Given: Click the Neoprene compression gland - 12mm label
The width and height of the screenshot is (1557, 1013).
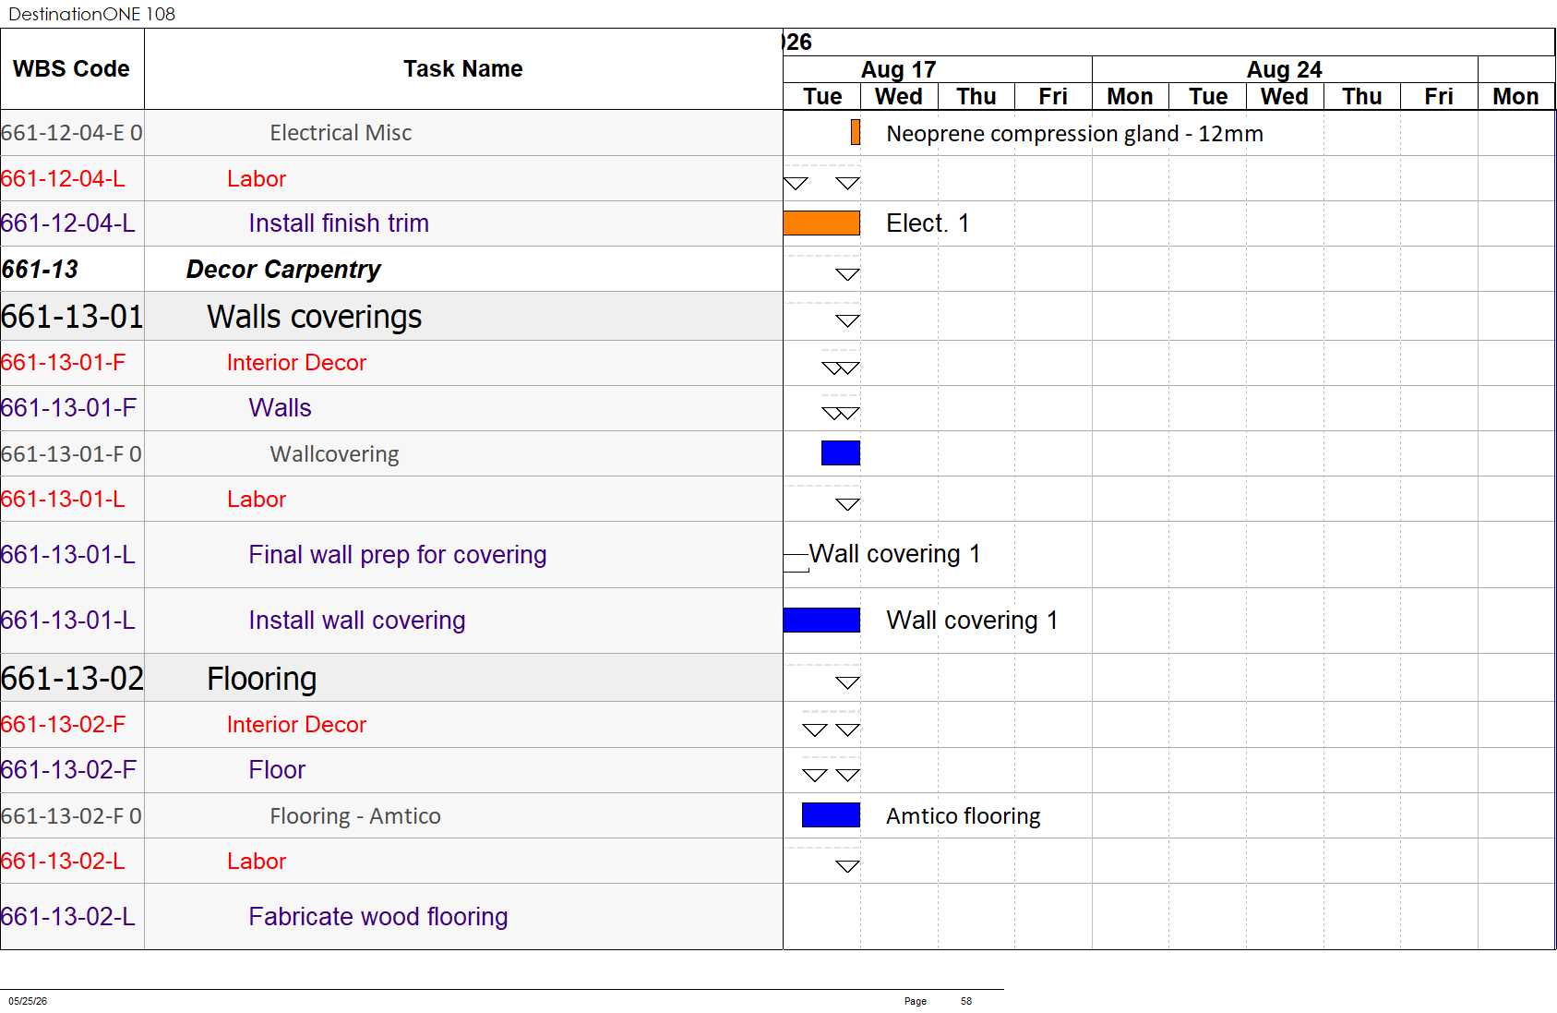Looking at the screenshot, I should (x=1074, y=134).
